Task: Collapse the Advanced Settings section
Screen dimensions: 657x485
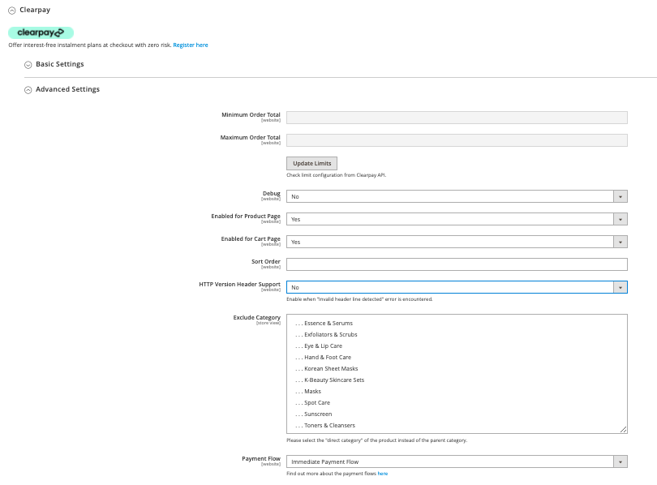Action: 28,90
